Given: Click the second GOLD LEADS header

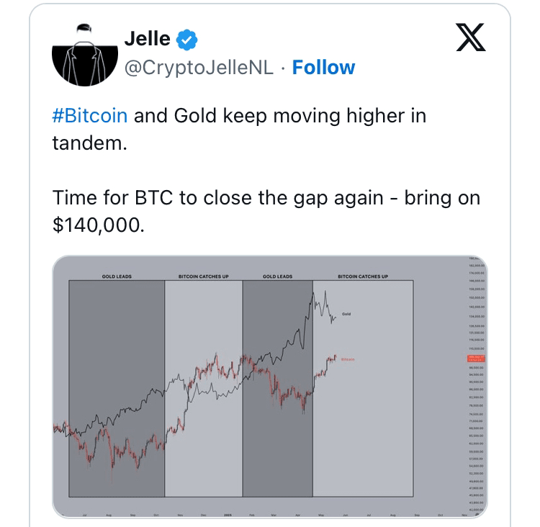Looking at the screenshot, I should coord(277,276).
